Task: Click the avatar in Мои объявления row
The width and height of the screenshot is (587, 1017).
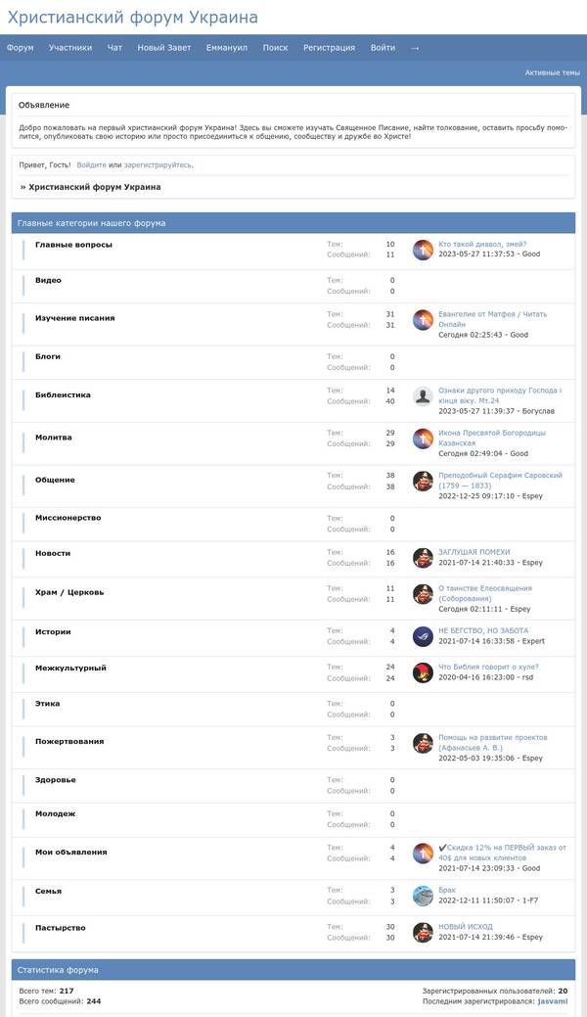Action: click(x=423, y=854)
